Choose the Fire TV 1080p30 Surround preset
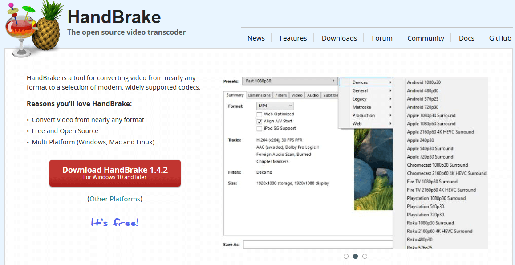Screen dimensions: 515x265 tap(432, 181)
